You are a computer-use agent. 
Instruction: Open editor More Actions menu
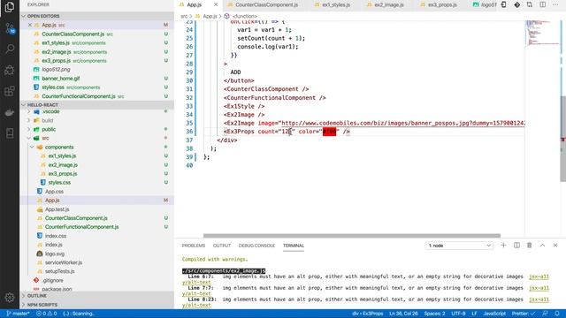click(555, 4)
